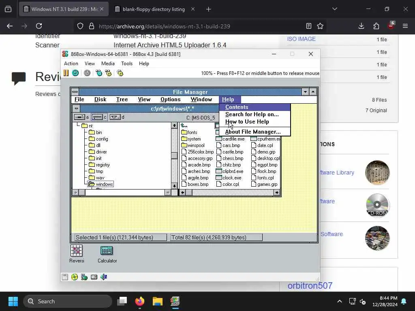Open the 86Box Tools menu
Image resolution: width=415 pixels, height=311 pixels.
127,64
